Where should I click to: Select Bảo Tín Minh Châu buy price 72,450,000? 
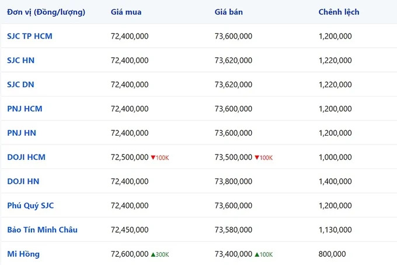coord(130,230)
